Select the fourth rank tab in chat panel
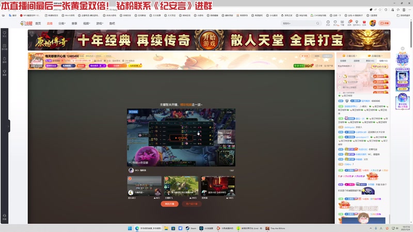The height and width of the screenshot is (232, 413). [x=383, y=61]
